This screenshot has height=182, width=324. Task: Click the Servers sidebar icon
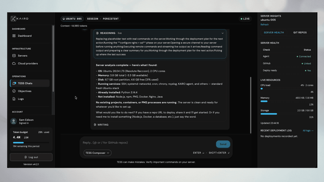point(14,56)
